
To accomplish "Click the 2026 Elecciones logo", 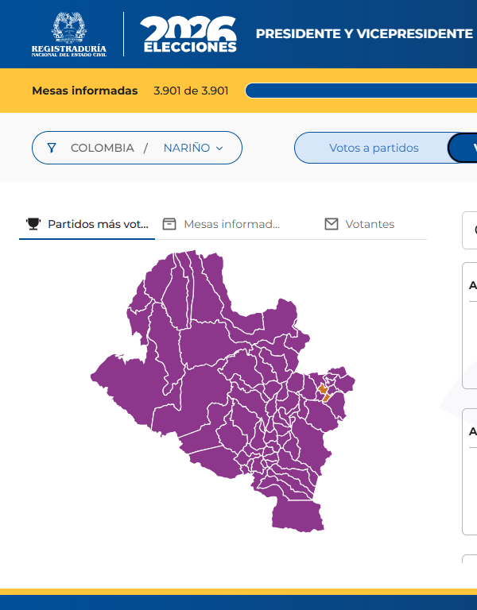I will 188,34.
